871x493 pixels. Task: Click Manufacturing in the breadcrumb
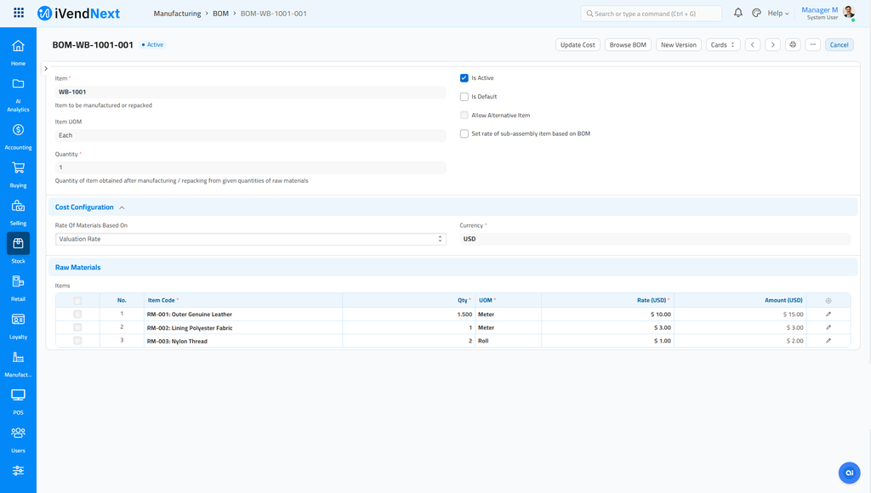[177, 14]
